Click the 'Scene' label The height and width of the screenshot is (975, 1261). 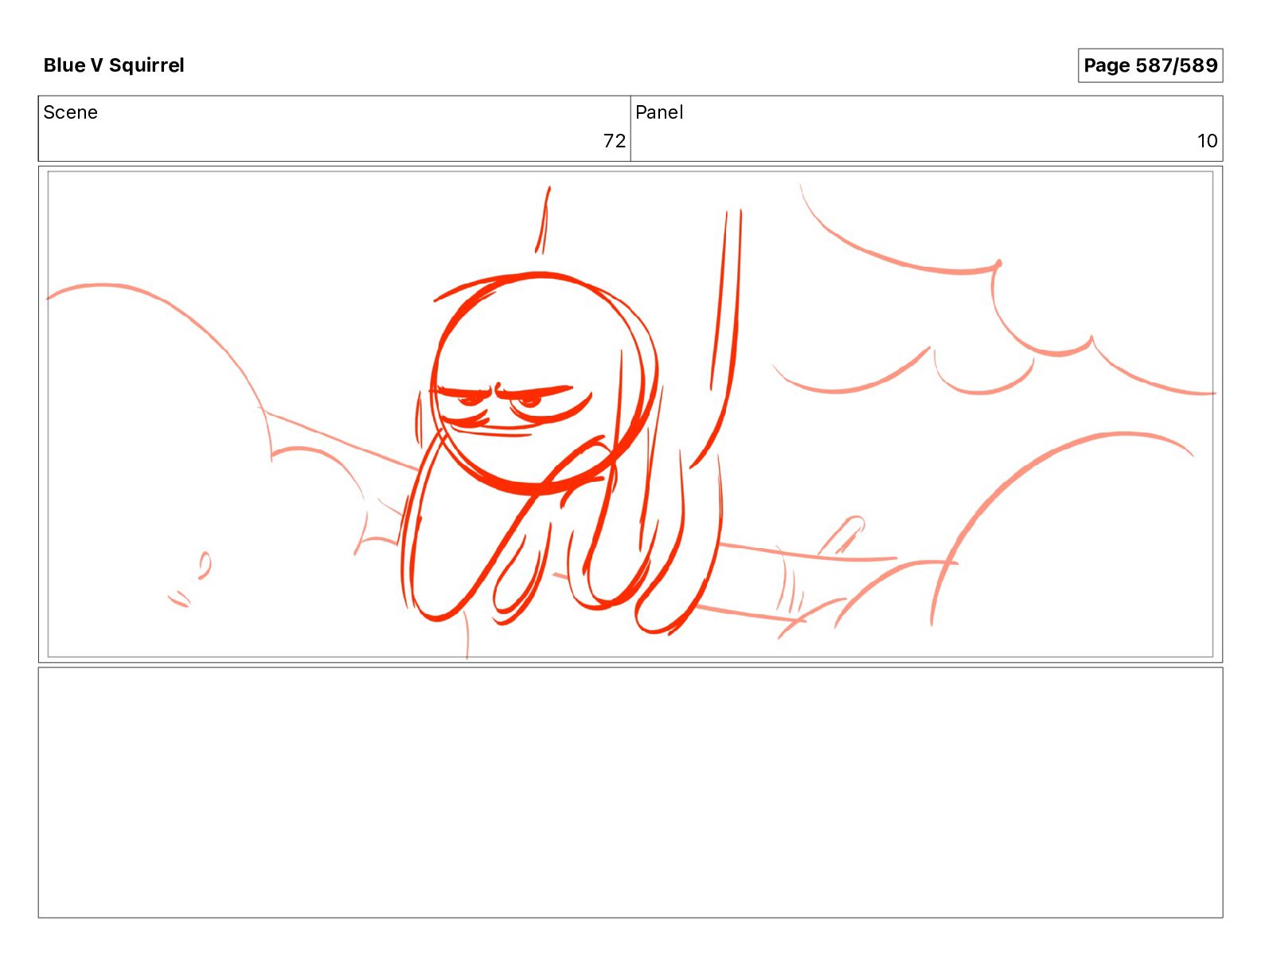pyautogui.click(x=70, y=112)
